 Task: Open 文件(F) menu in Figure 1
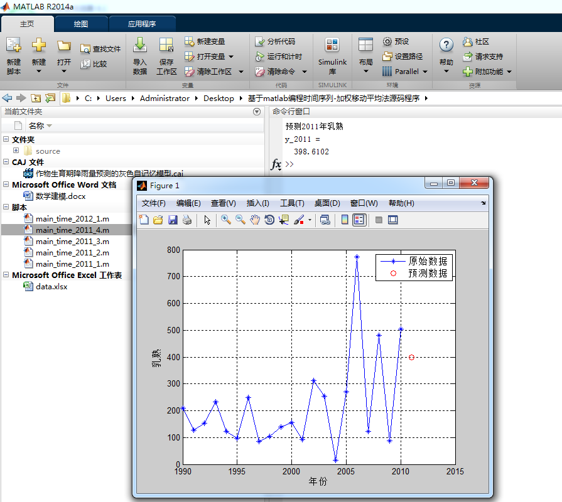click(153, 203)
